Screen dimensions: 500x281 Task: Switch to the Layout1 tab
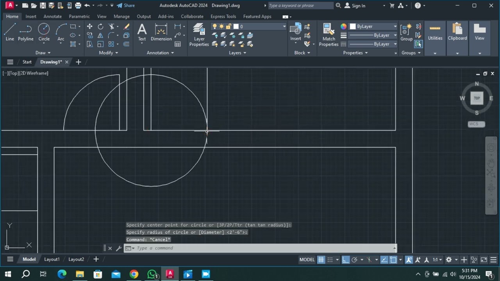[52, 260]
